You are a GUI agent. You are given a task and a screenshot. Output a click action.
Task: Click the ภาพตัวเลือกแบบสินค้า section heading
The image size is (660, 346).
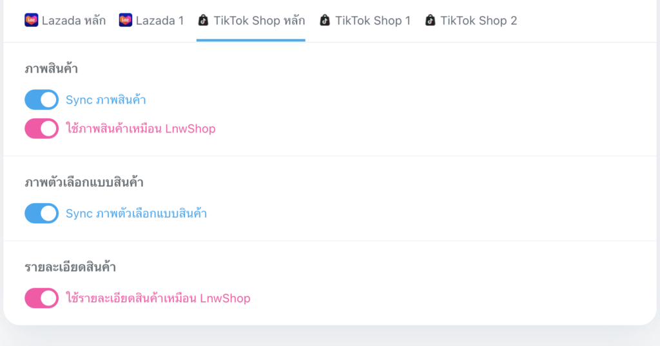[x=84, y=183]
